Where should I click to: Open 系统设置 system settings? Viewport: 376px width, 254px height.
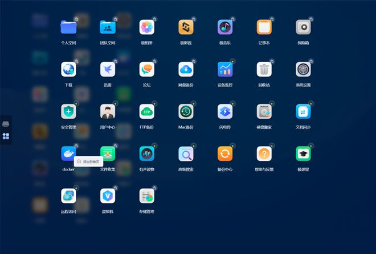(x=303, y=69)
